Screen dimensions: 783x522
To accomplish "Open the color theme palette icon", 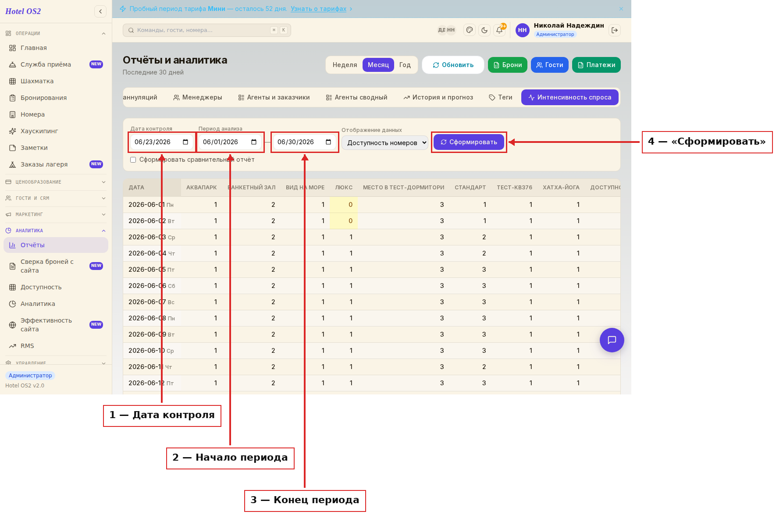I will click(470, 30).
